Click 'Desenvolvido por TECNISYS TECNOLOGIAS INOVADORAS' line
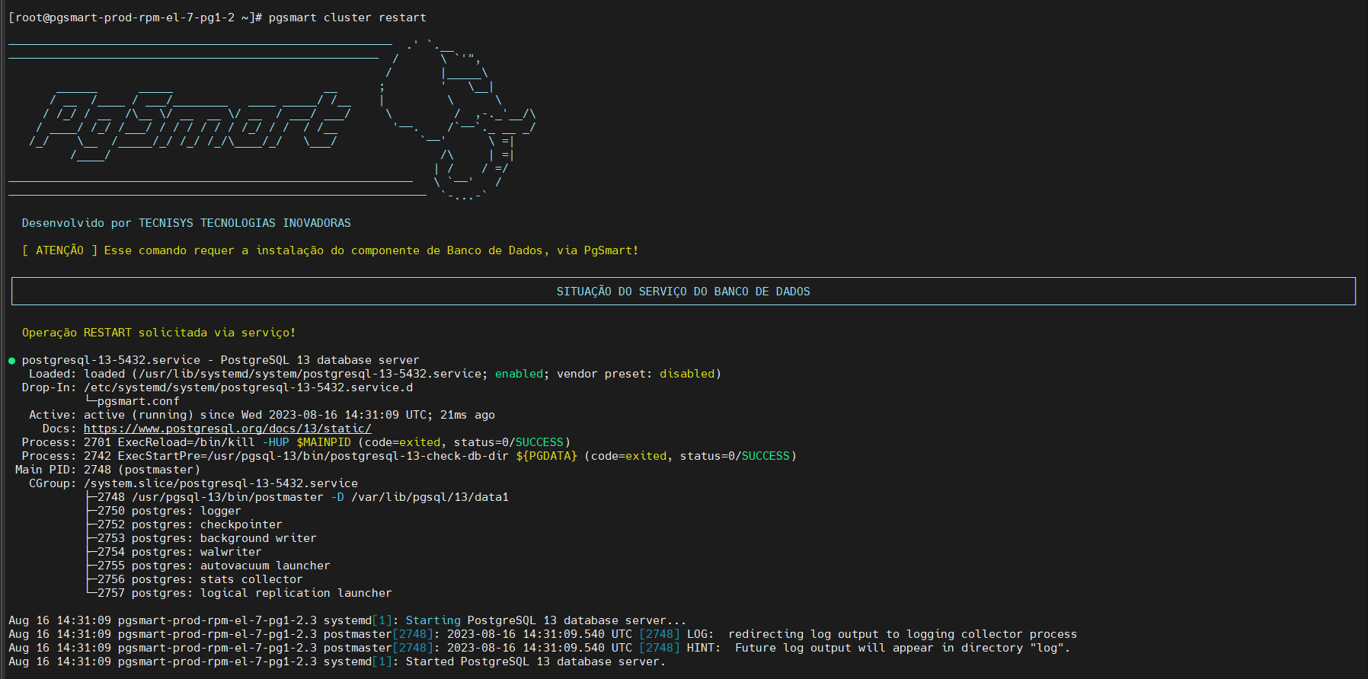 [187, 223]
